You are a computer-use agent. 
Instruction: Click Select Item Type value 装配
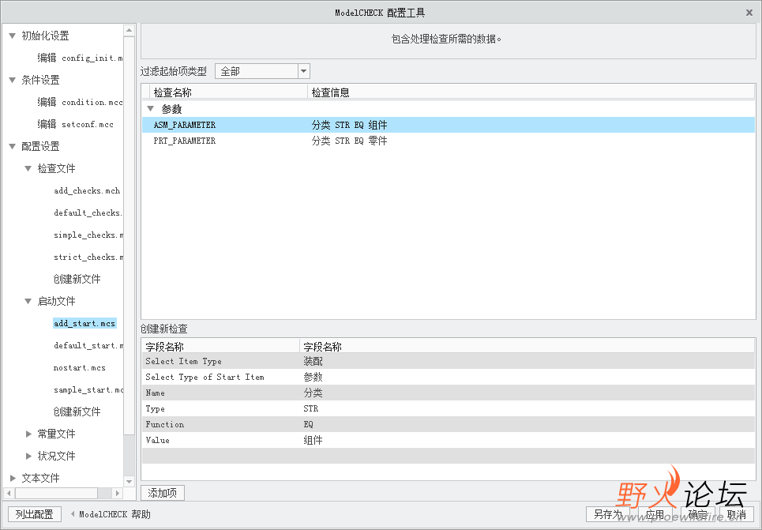313,361
